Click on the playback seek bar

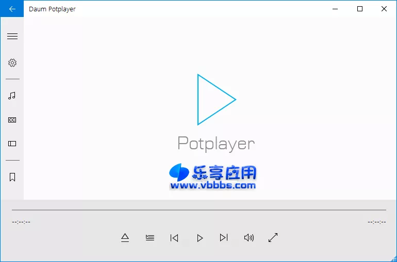[198, 209]
